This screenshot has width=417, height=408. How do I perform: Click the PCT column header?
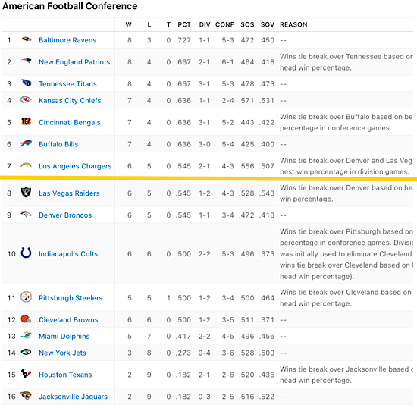(184, 24)
